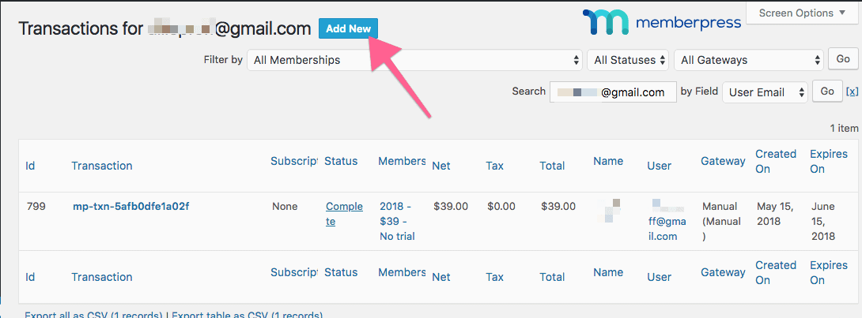Image resolution: width=862 pixels, height=318 pixels.
Task: Click Export table as CSV link
Action: (247, 315)
